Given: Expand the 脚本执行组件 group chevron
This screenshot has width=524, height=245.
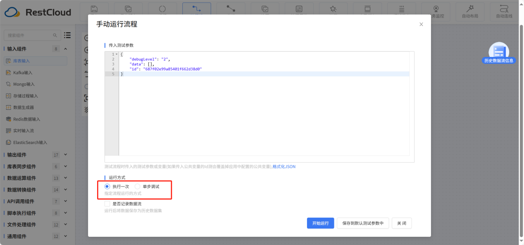Looking at the screenshot, I should (66, 213).
